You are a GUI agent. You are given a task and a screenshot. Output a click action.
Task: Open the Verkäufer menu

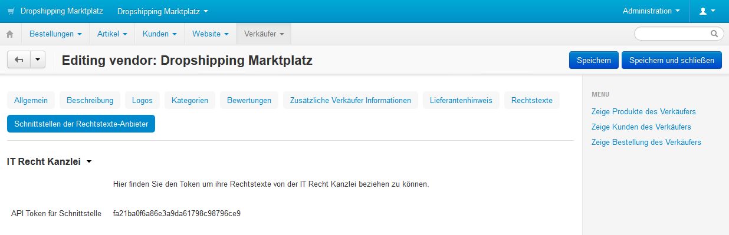264,34
